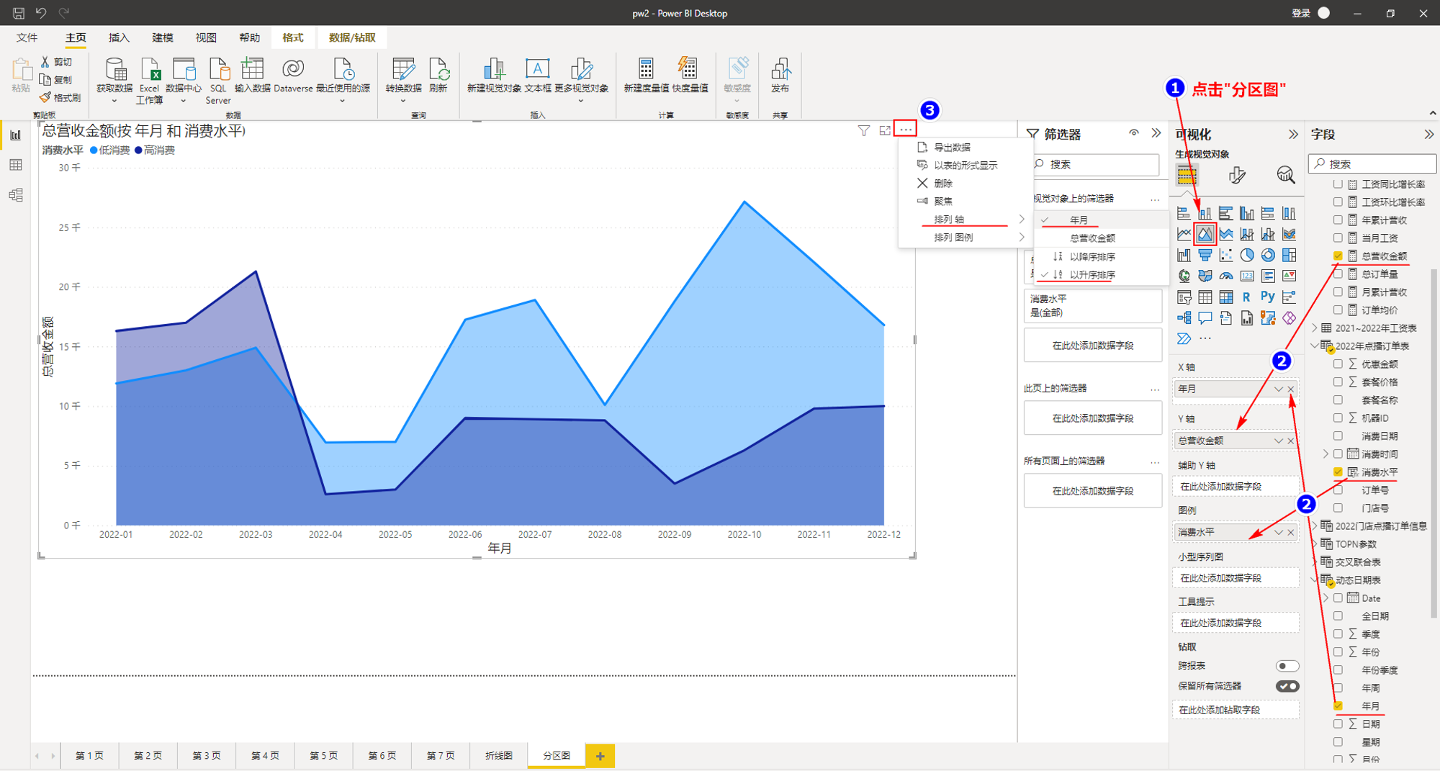Collapse the 可视化 pane with chevrons
Viewport: 1440px width, 771px height.
(1293, 135)
